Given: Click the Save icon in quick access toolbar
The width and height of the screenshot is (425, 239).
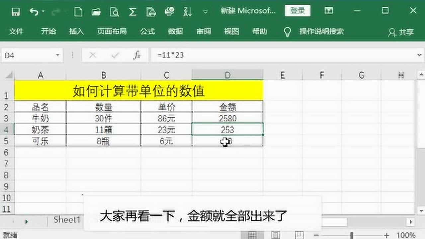Looking at the screenshot, I should pyautogui.click(x=16, y=12).
